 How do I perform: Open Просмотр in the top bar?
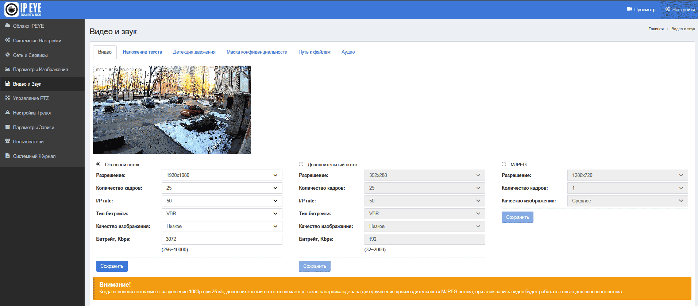pyautogui.click(x=641, y=9)
